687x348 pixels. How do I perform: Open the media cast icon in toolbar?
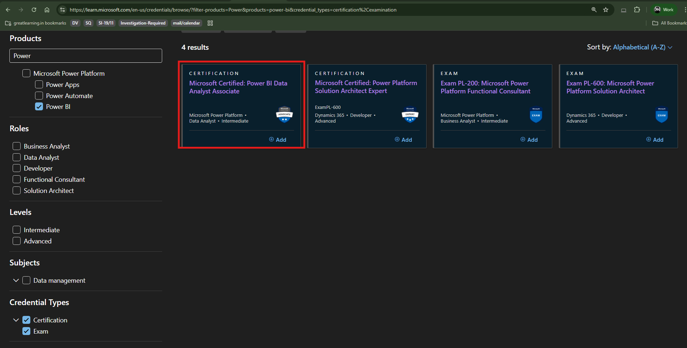click(x=623, y=10)
